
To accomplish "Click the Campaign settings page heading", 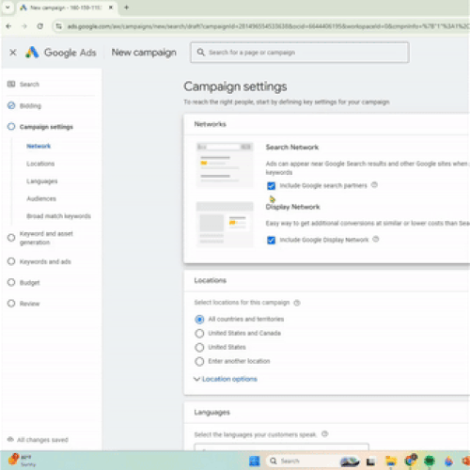I will coord(235,86).
